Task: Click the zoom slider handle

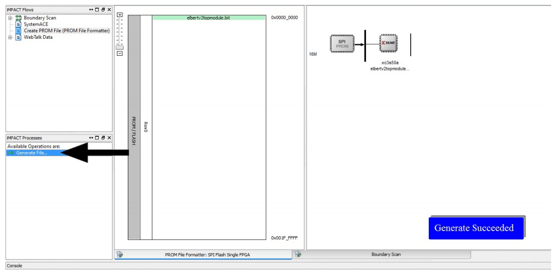Action: tap(120, 47)
